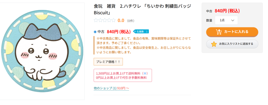Click the chevron arrow in the quantity selector
This screenshot has width=268, height=105.
233,20
